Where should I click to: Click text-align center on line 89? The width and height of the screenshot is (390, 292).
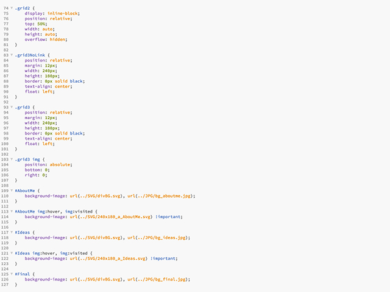click(48, 86)
